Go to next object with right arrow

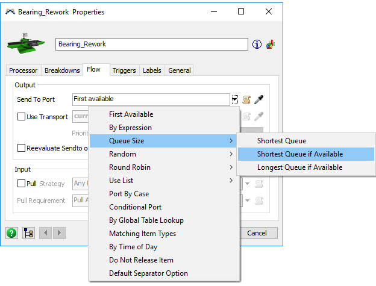pos(59,233)
